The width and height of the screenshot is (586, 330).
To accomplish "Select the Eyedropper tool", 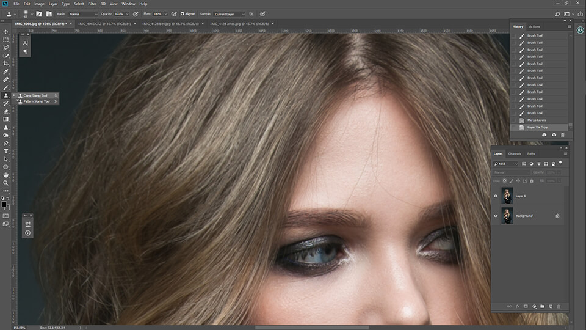I will pyautogui.click(x=5, y=71).
